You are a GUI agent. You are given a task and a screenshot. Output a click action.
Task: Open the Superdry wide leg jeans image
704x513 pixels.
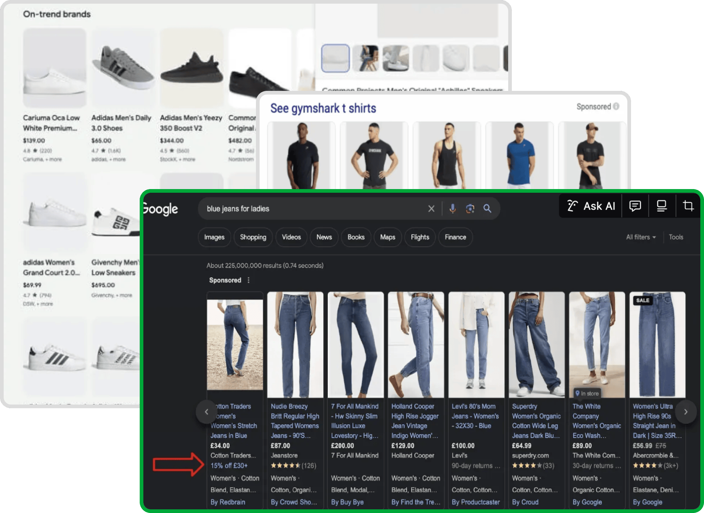coord(536,344)
